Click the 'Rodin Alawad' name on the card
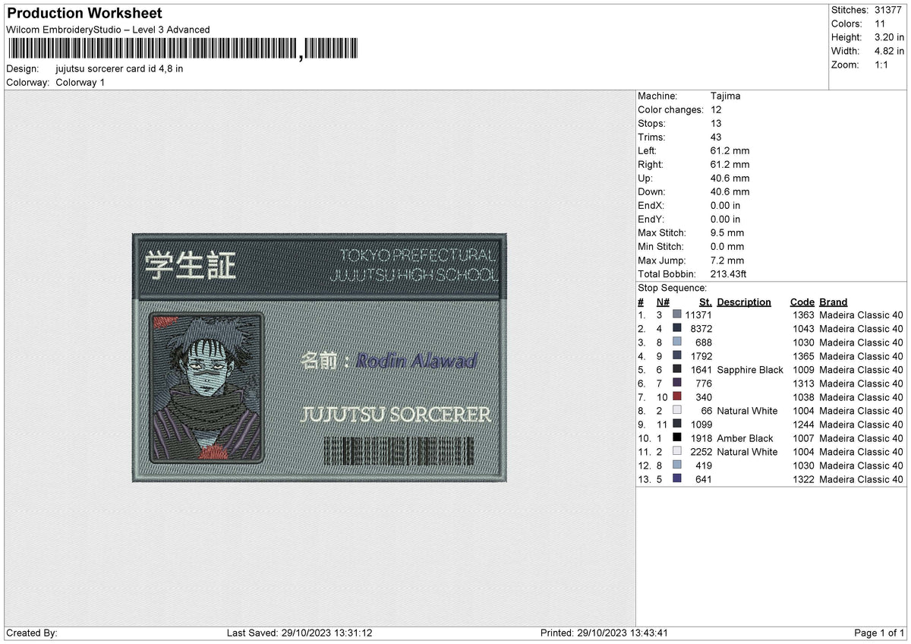The width and height of the screenshot is (911, 644). 417,360
